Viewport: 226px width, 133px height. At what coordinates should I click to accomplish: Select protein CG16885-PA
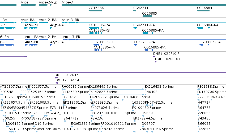148,50
